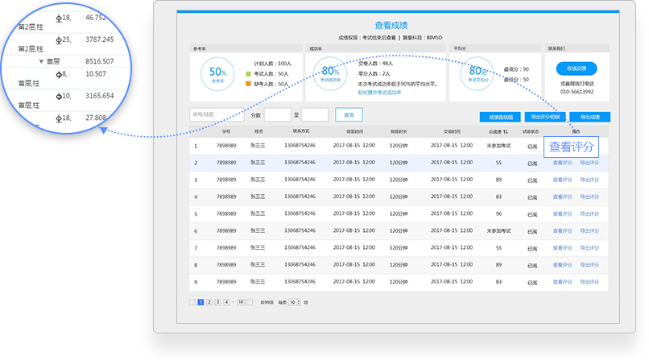Focus the 学号/姓名 search field
Viewport: 649px width, 360px height.
pyautogui.click(x=216, y=115)
